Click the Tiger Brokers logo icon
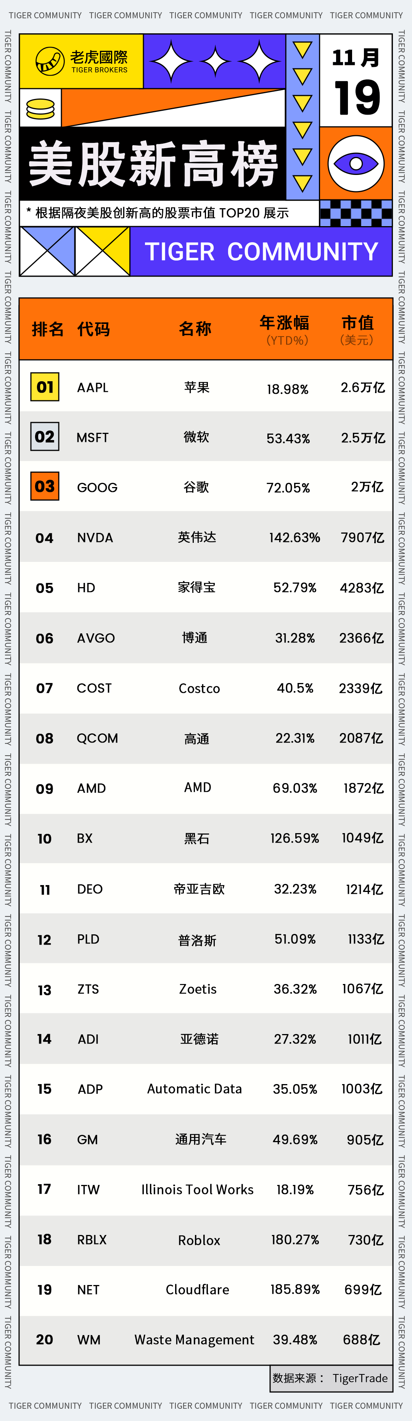 pyautogui.click(x=50, y=61)
